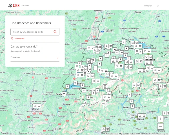The height and width of the screenshot is (135, 169).
Task: Zoom out the map with minus button
Action: [161, 126]
